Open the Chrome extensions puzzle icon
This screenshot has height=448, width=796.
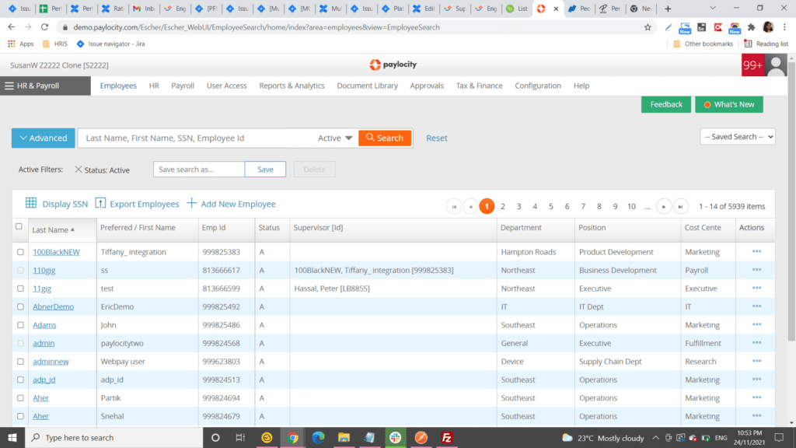tap(752, 27)
